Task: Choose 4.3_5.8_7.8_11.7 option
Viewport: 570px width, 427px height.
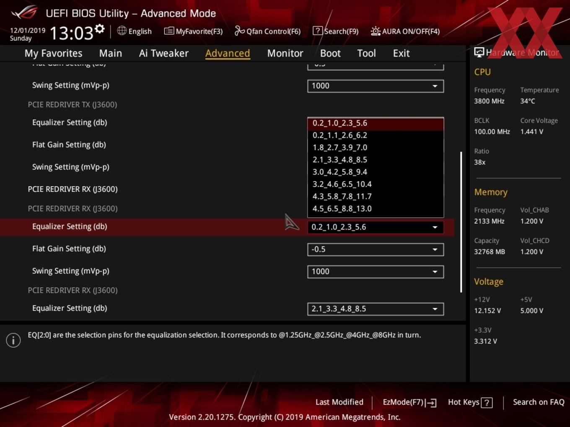Action: (376, 196)
